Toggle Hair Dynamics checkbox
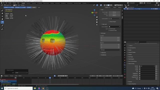This screenshot has height=90, width=160. tap(129, 48)
